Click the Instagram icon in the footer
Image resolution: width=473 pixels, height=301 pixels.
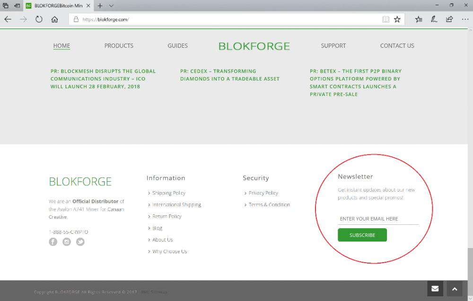click(x=66, y=241)
